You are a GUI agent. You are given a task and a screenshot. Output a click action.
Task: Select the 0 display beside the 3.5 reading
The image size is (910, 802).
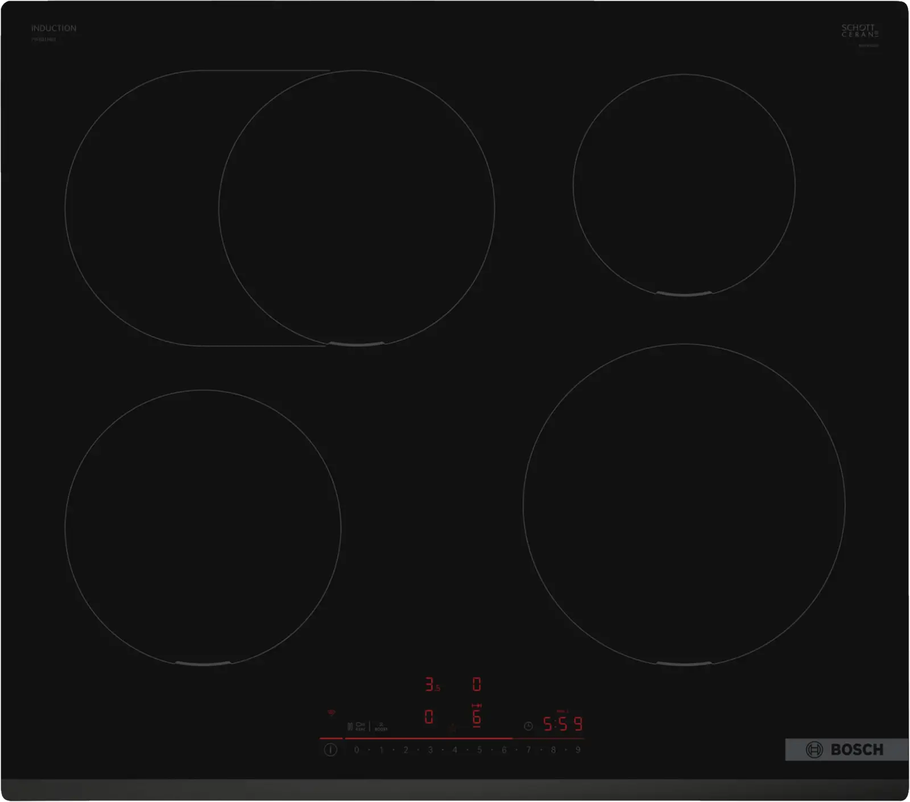(477, 684)
